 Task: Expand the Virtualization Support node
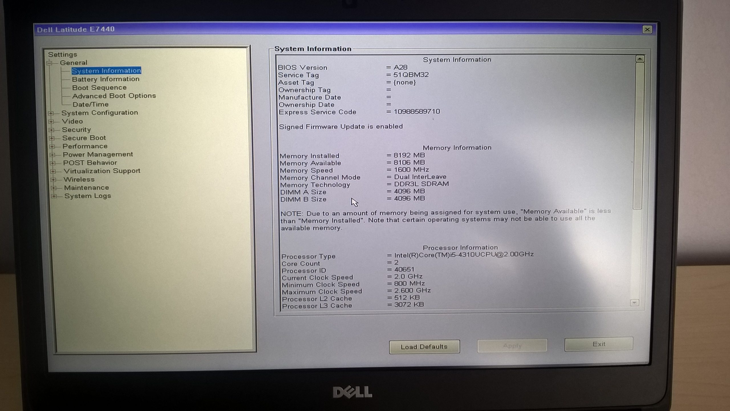[x=53, y=171]
